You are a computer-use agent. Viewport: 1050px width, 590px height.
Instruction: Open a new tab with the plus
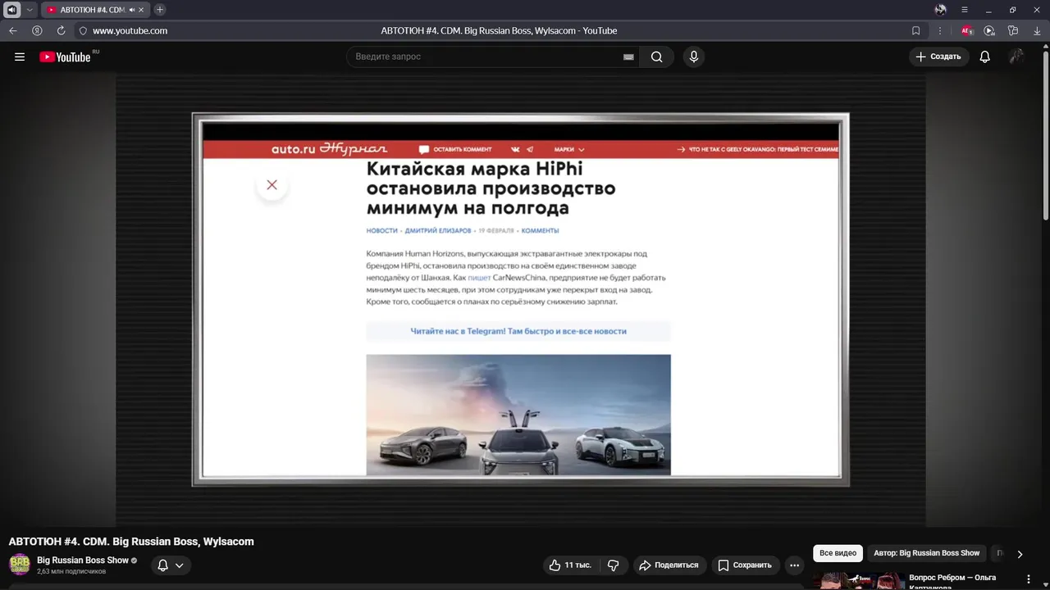click(160, 10)
